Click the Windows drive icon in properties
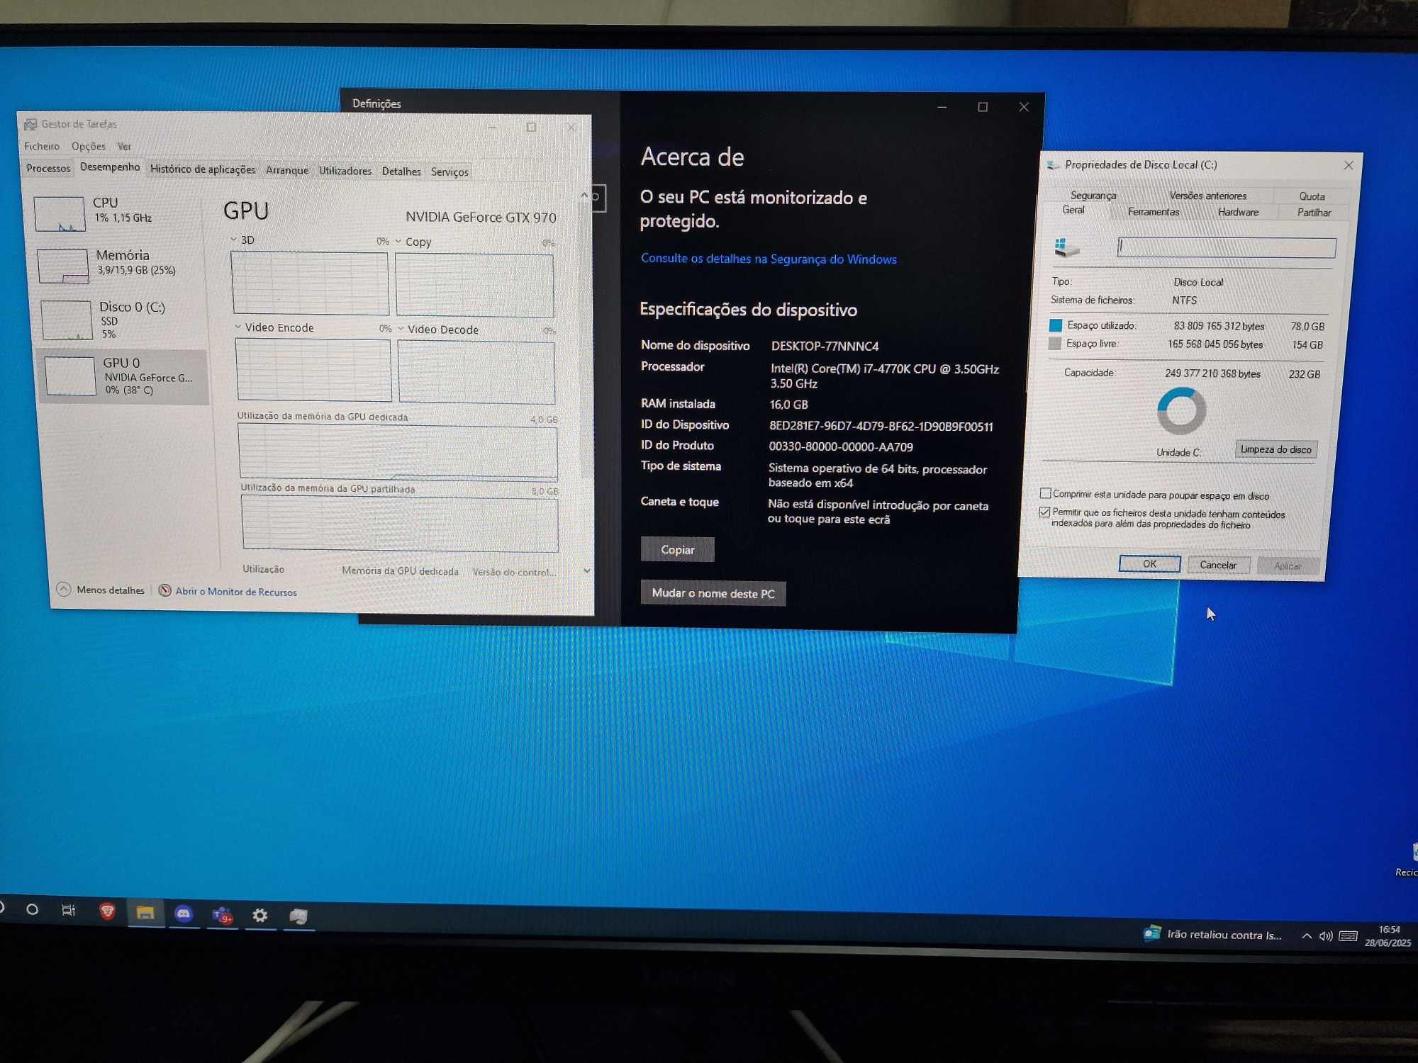The width and height of the screenshot is (1418, 1063). [1066, 247]
